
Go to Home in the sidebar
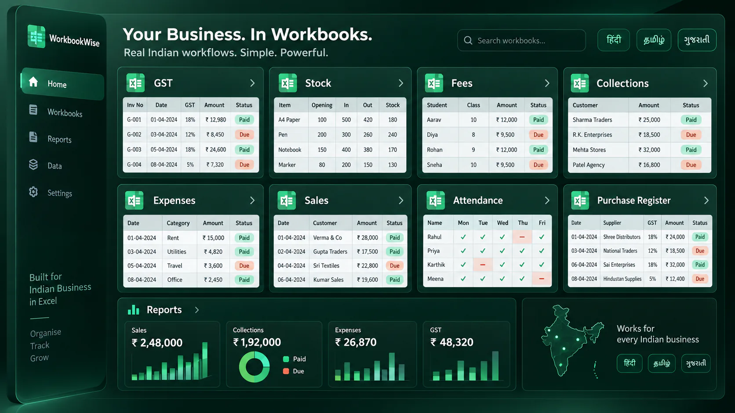[62, 83]
